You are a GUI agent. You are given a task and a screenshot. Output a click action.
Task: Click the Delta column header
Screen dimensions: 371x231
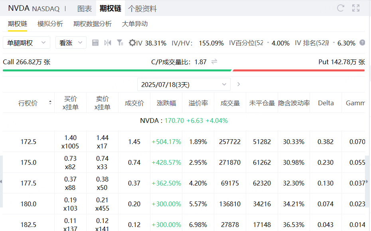[x=326, y=103]
